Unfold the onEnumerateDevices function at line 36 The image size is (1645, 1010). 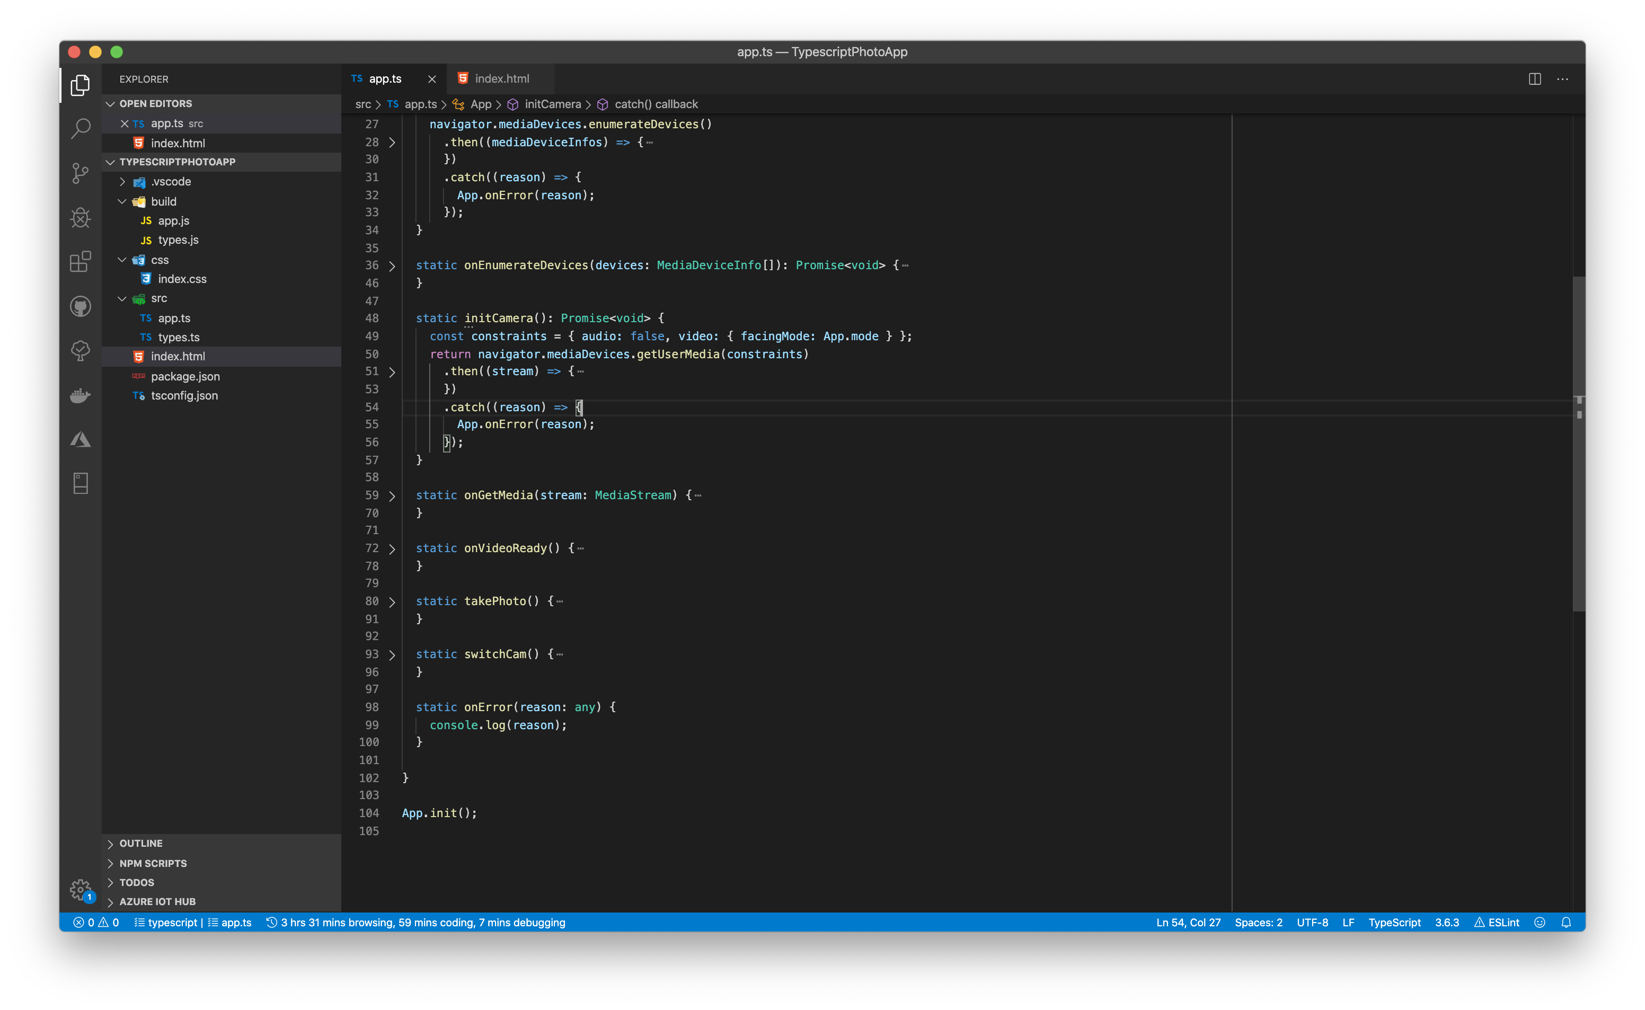[x=392, y=266]
